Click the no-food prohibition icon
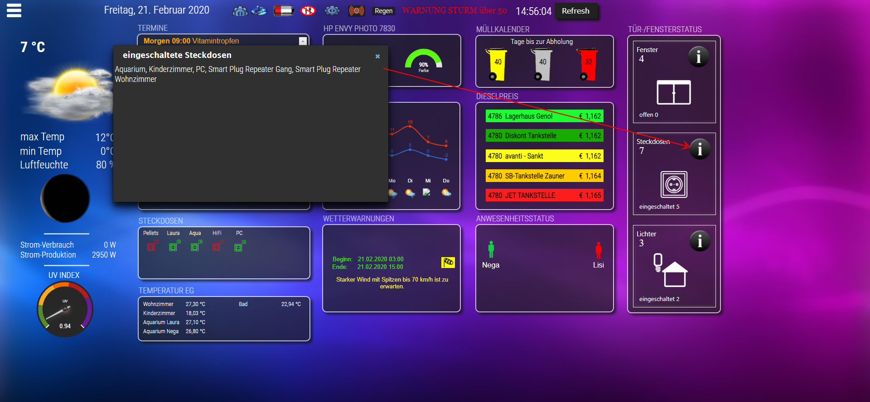 click(x=308, y=10)
